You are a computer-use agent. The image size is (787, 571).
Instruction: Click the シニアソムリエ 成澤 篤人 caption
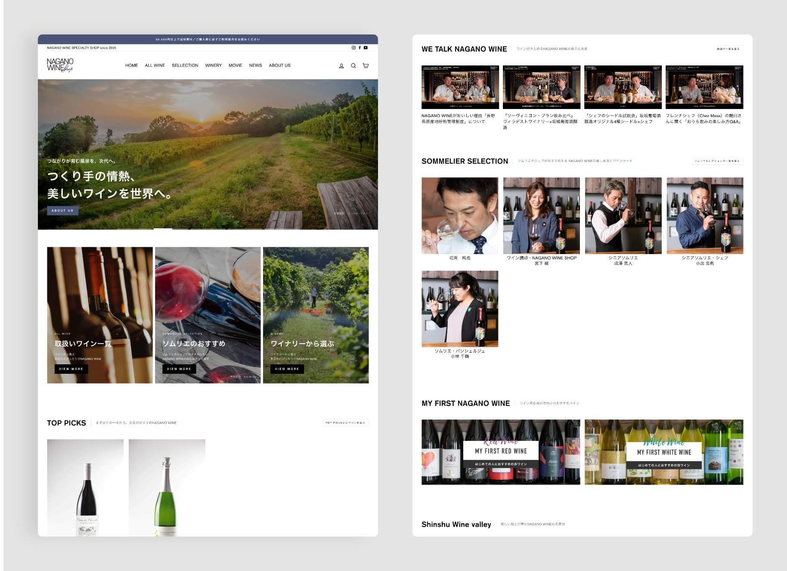(x=623, y=261)
